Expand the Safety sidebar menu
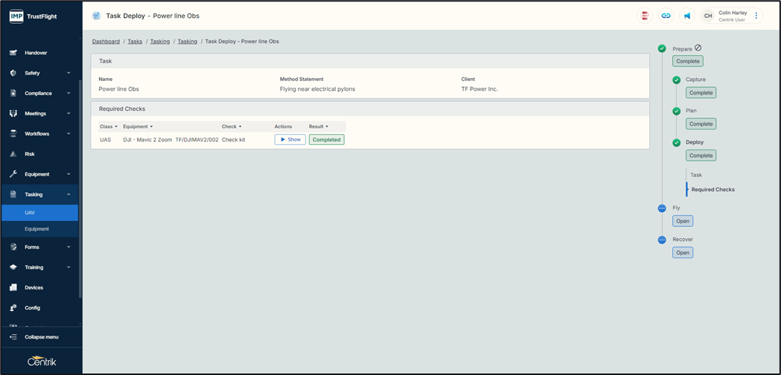781x375 pixels. coord(68,73)
